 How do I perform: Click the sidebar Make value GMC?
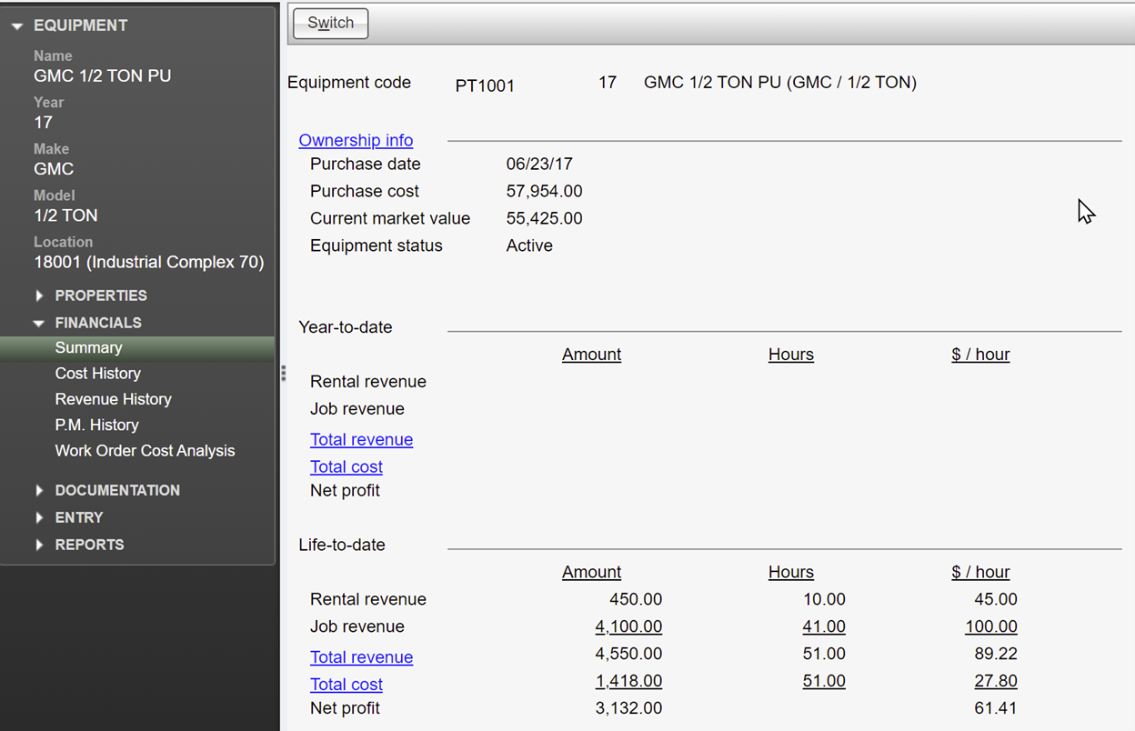click(54, 169)
